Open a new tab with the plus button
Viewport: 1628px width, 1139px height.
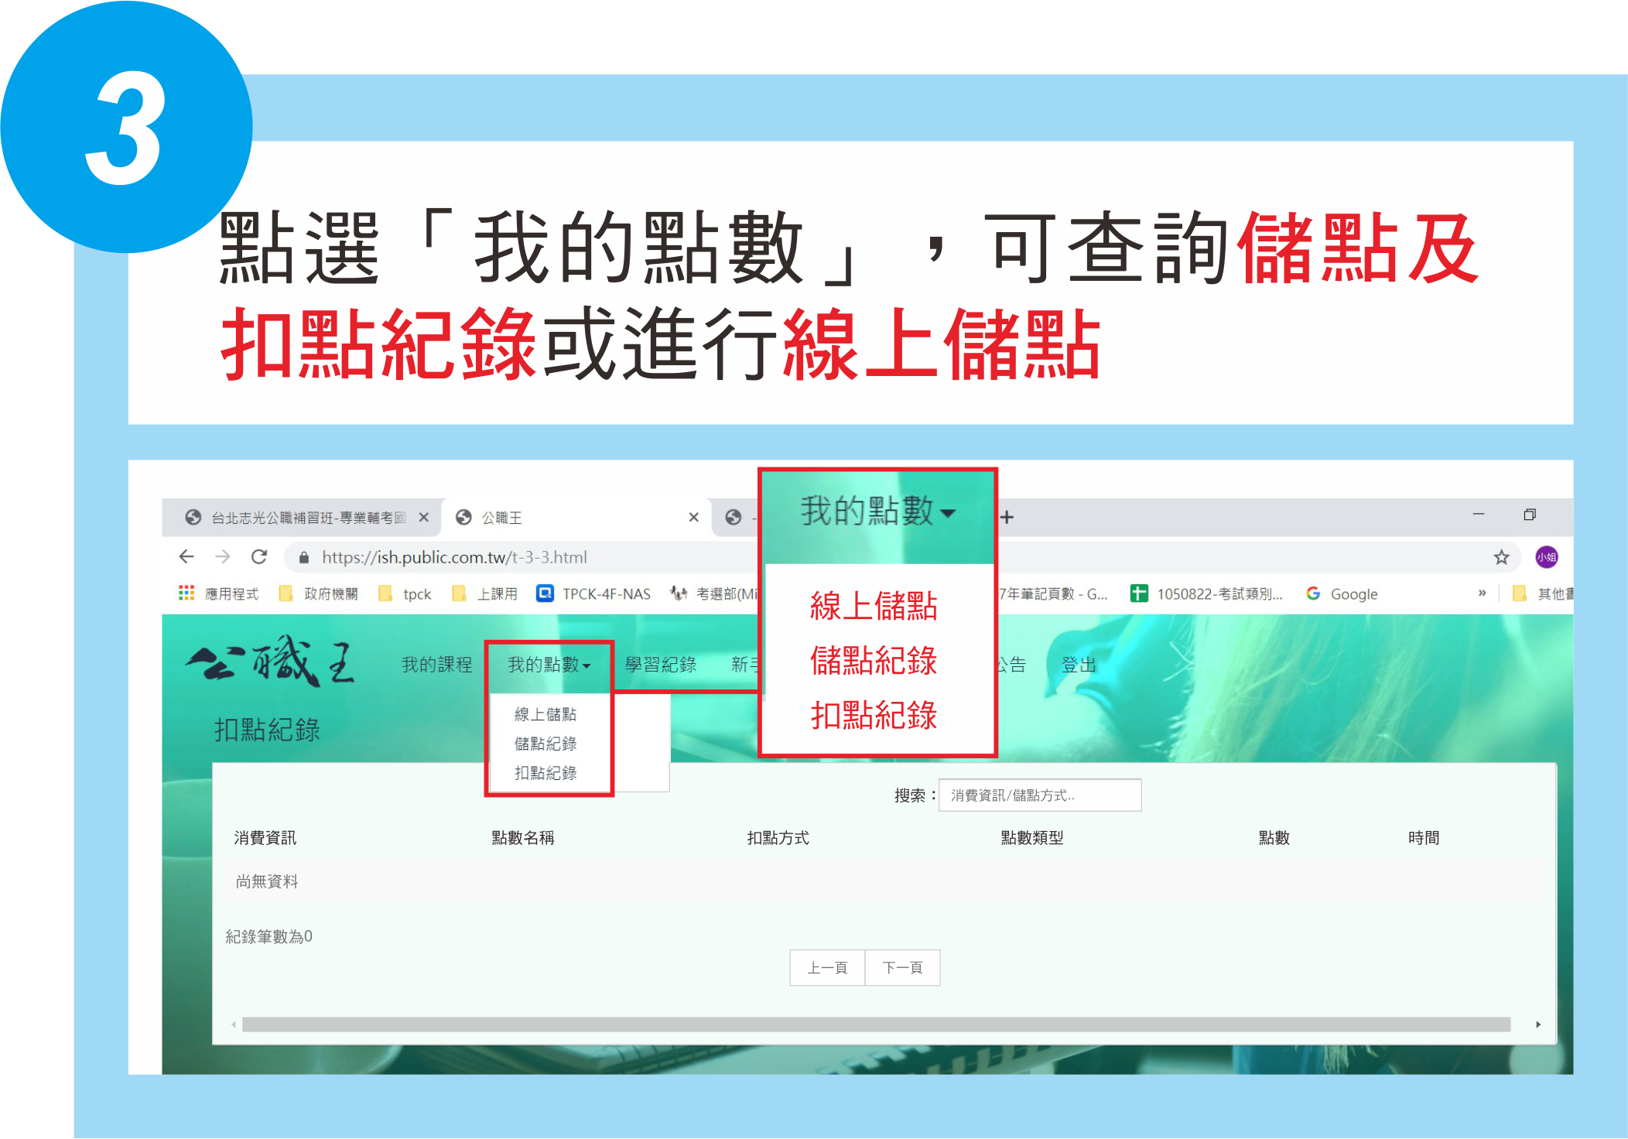tap(1007, 517)
